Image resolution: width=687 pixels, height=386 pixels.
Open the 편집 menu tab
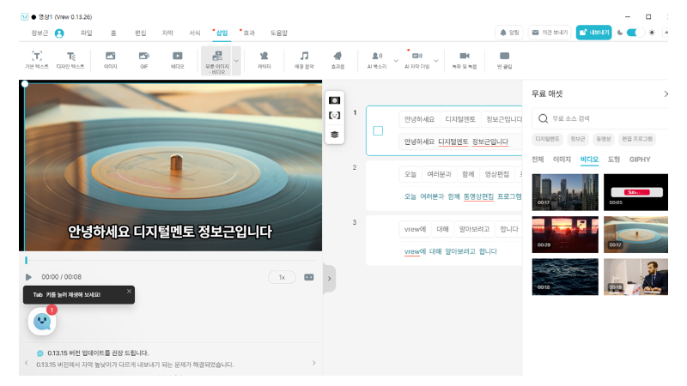140,33
